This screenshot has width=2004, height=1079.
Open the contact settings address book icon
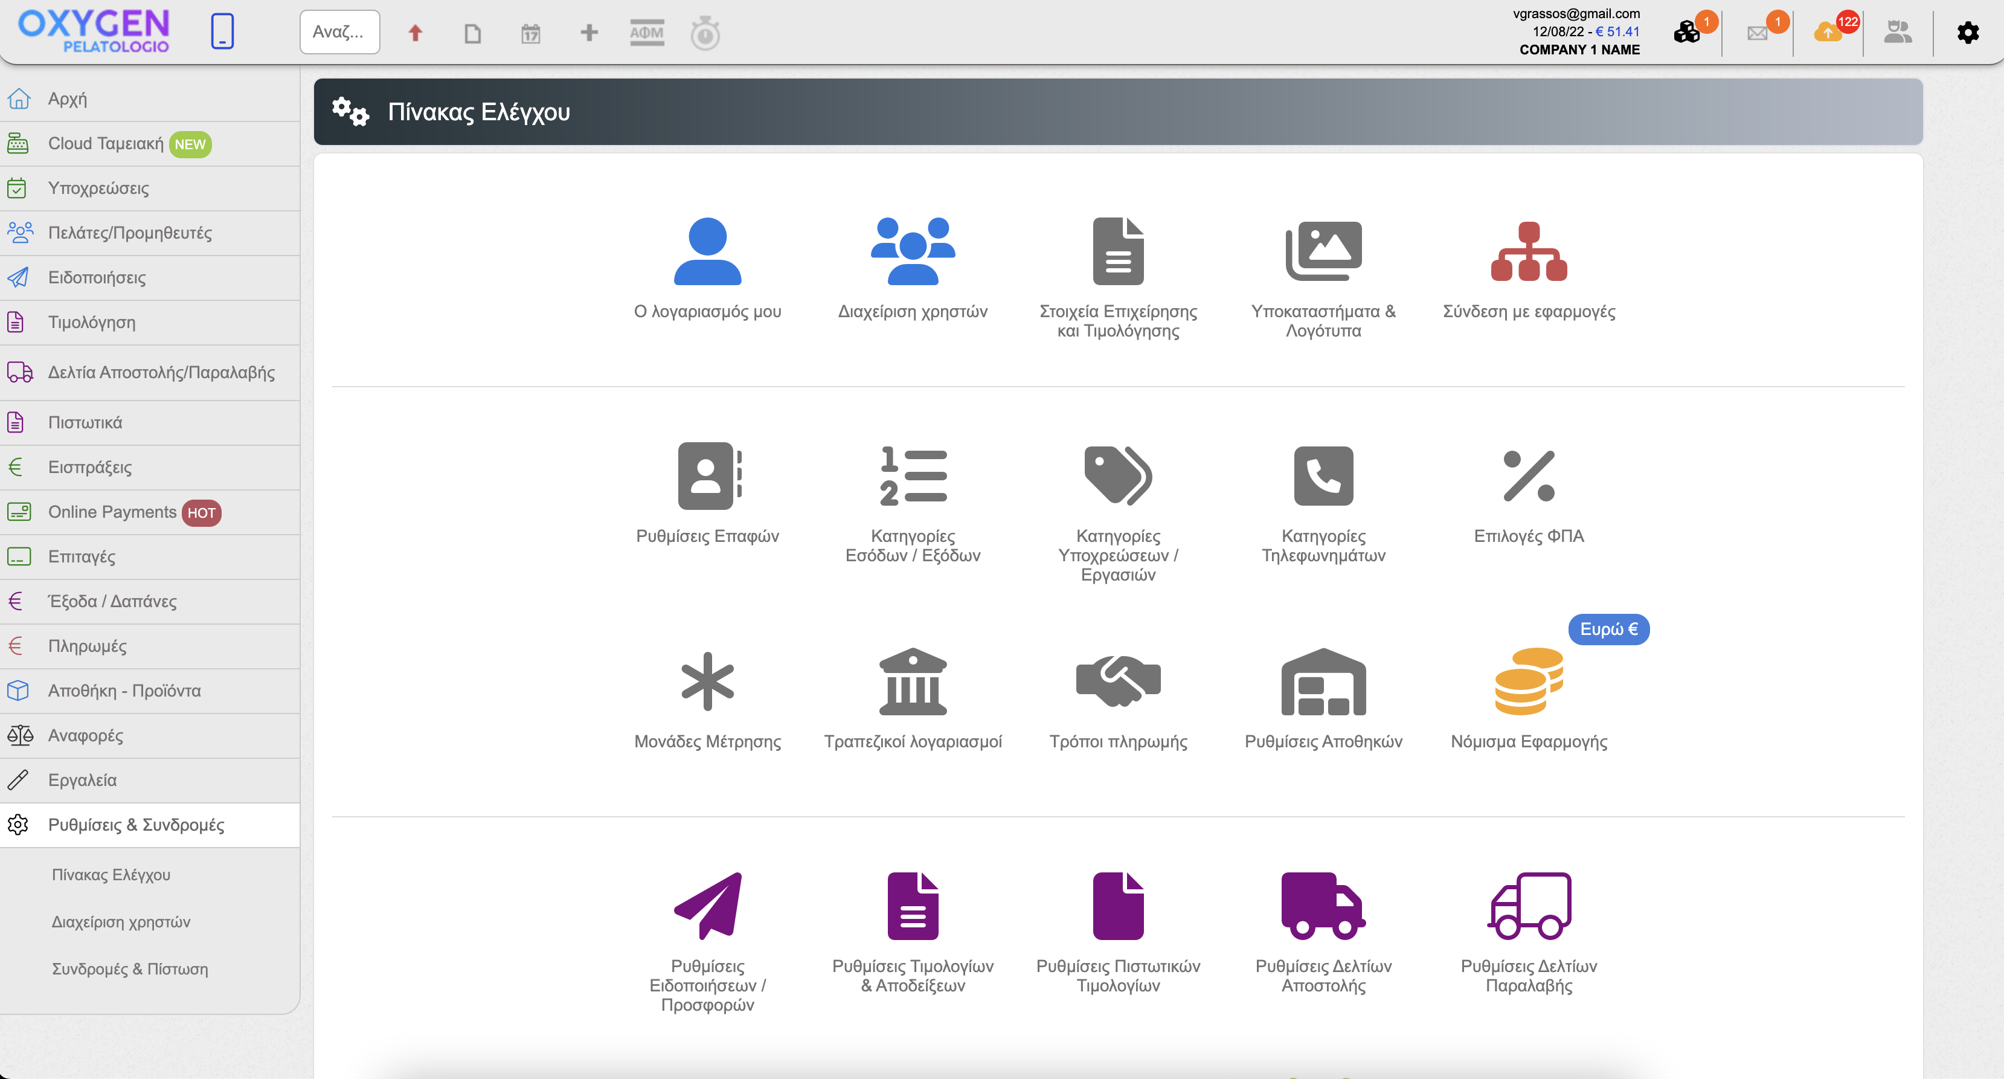tap(707, 475)
